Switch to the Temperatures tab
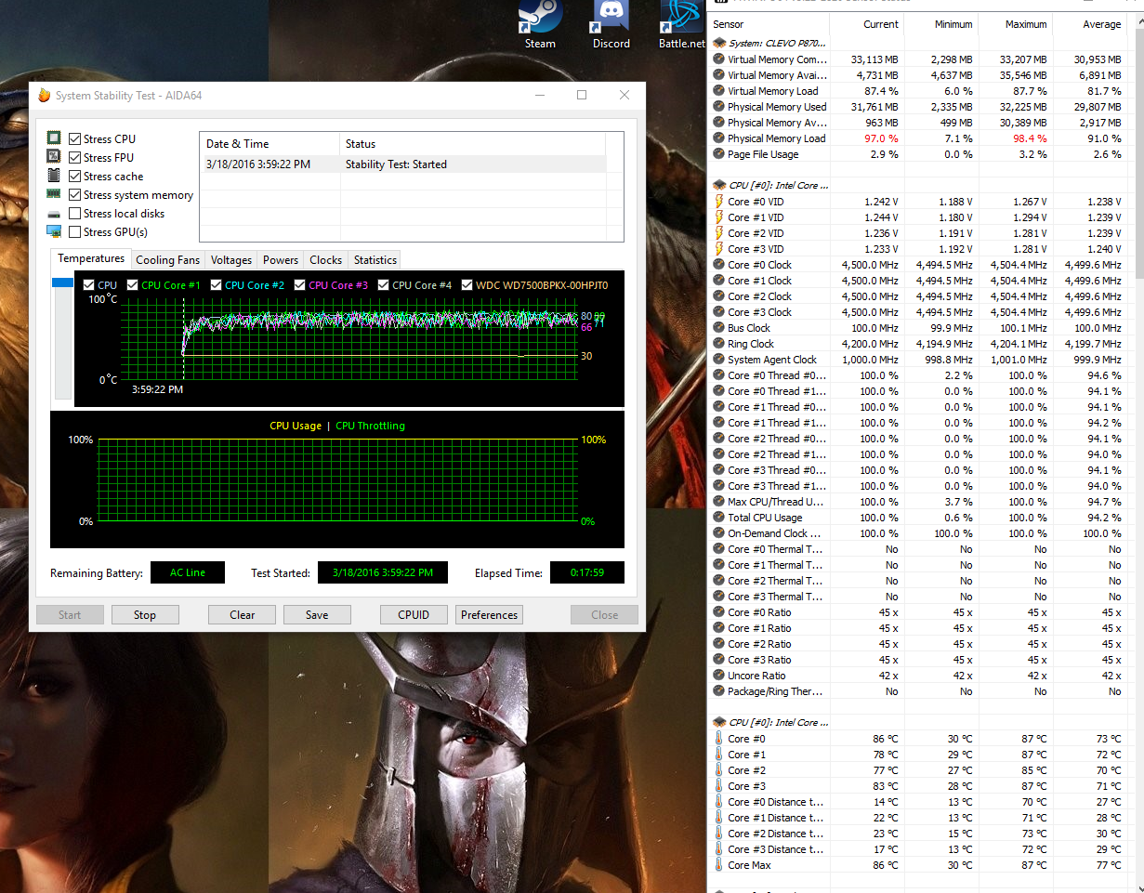This screenshot has height=893, width=1144. coord(91,258)
